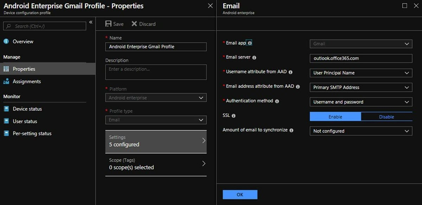Open the Settings 5 configured row

pos(156,142)
